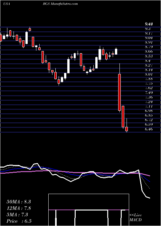Click the 7.24 price axis label

(x=149, y=102)
